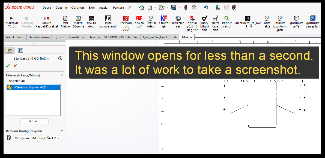Toggle Makro Kaydet\Duraklat recording
Screen dimensions: 325x158
[47, 18]
